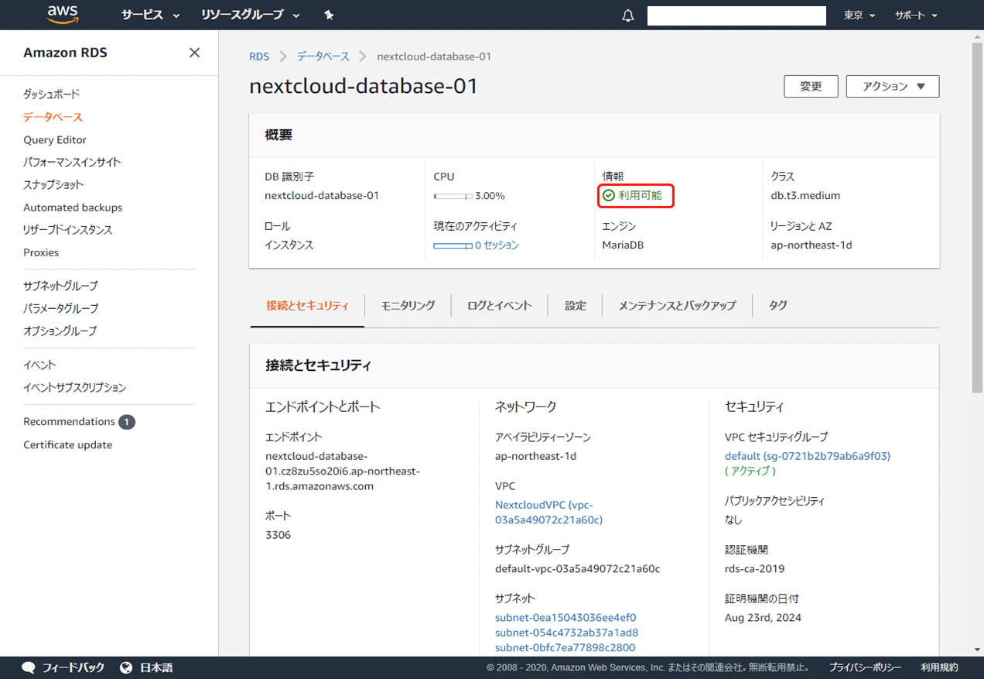This screenshot has height=679, width=984.
Task: Open 利用規約 footer link
Action: click(x=939, y=667)
